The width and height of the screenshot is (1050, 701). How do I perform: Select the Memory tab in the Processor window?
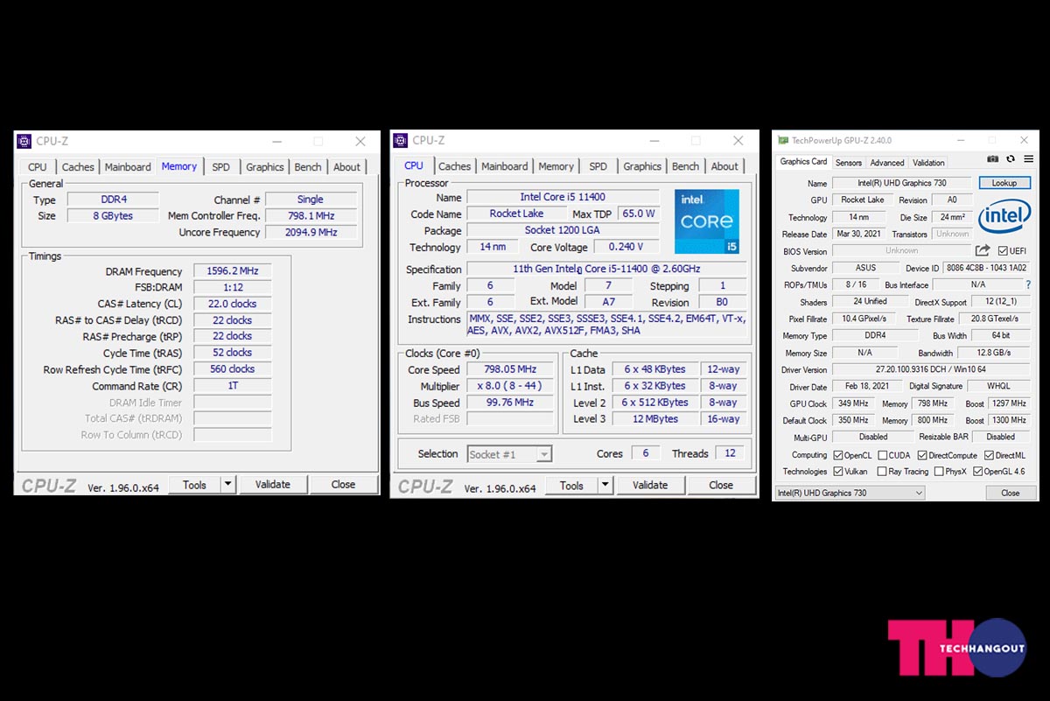click(x=556, y=166)
